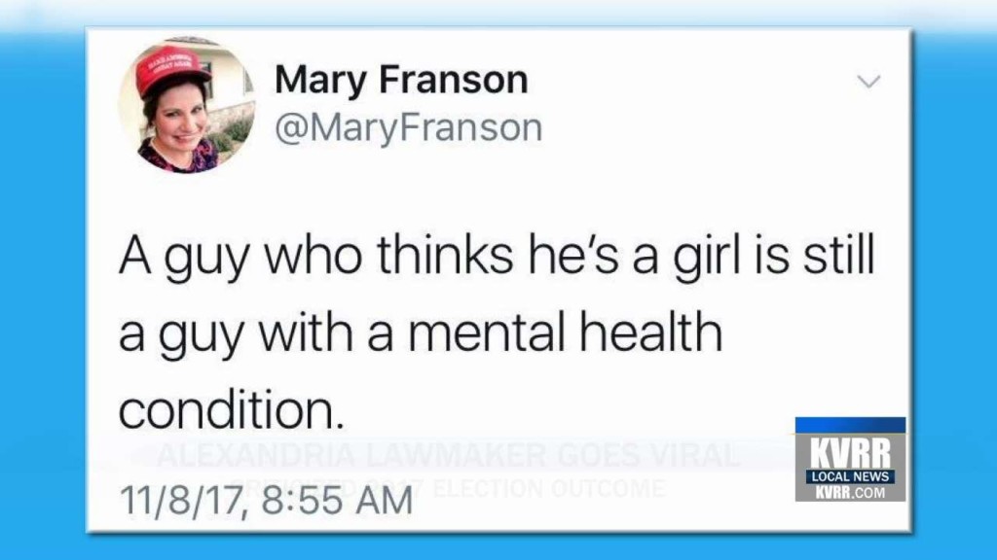997x560 pixels.
Task: Click the Mary Franson display name
Action: tap(401, 80)
